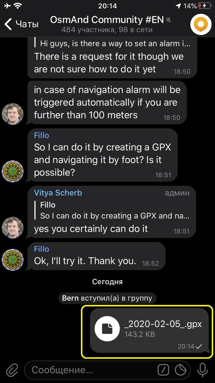The width and height of the screenshot is (215, 383).
Task: Open Vitya Scherb's profile name link
Action: point(58,193)
